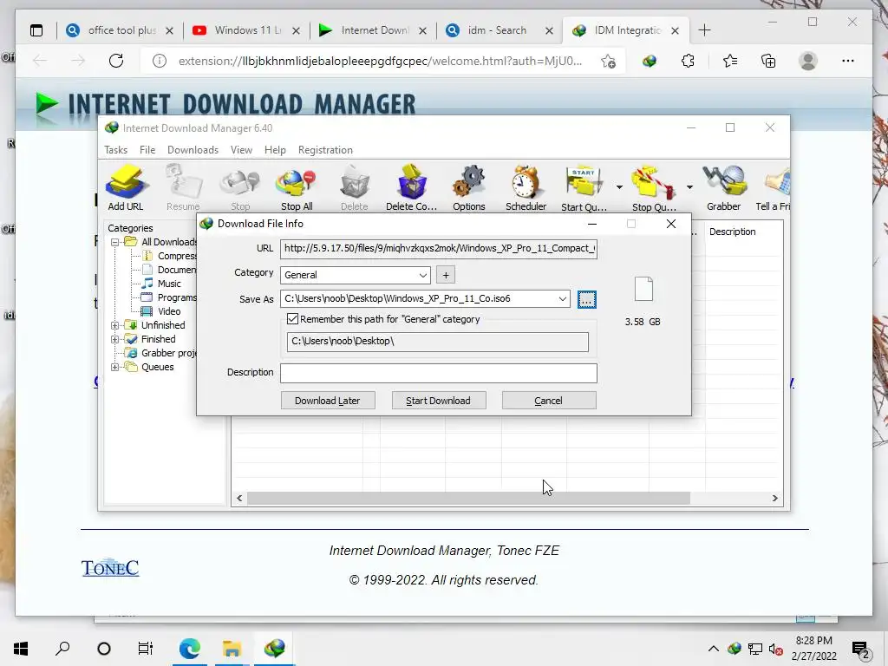Click the Description input field

coord(438,373)
